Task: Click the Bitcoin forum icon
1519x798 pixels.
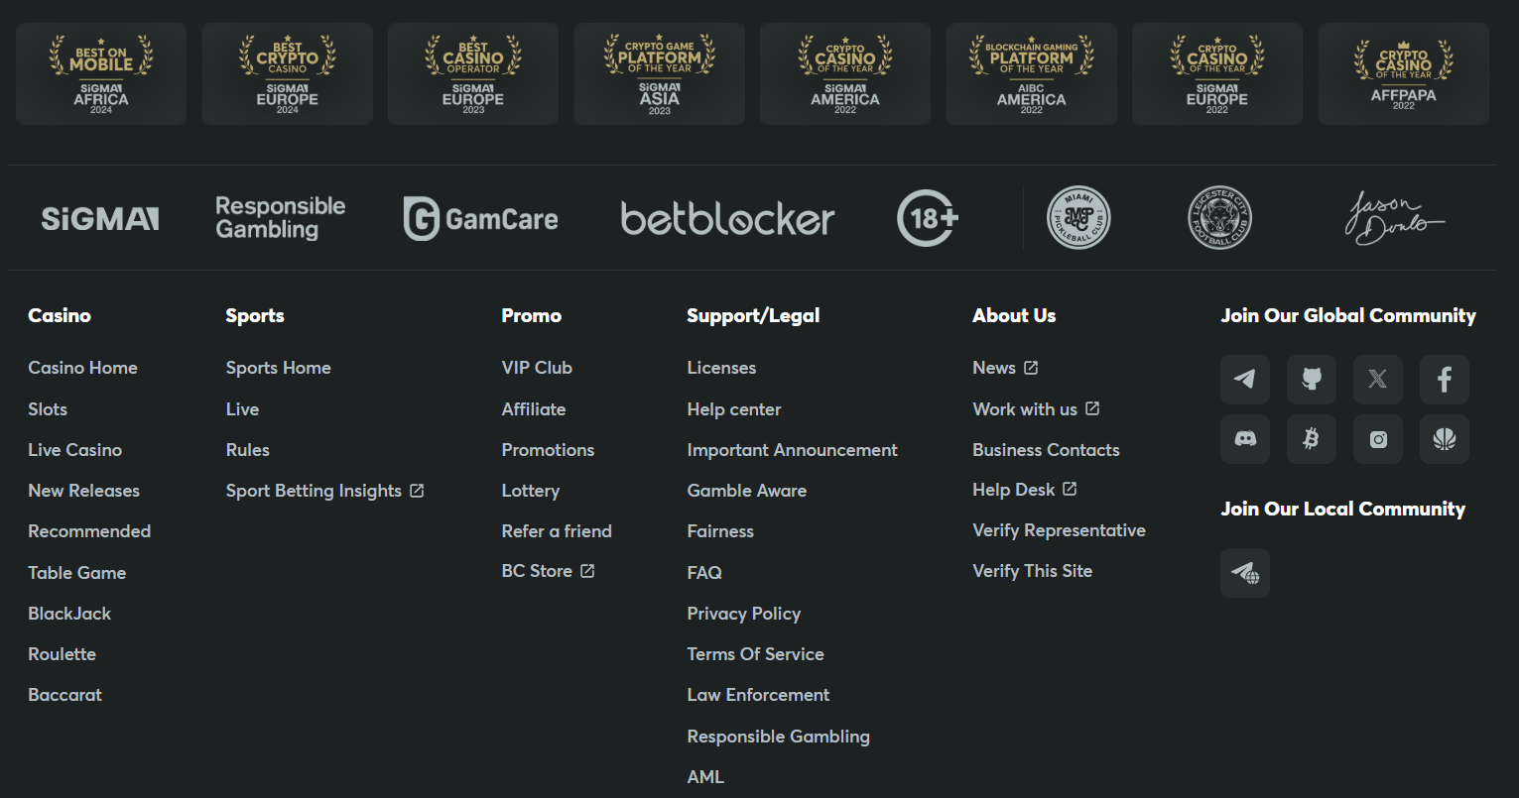Action: (1312, 439)
